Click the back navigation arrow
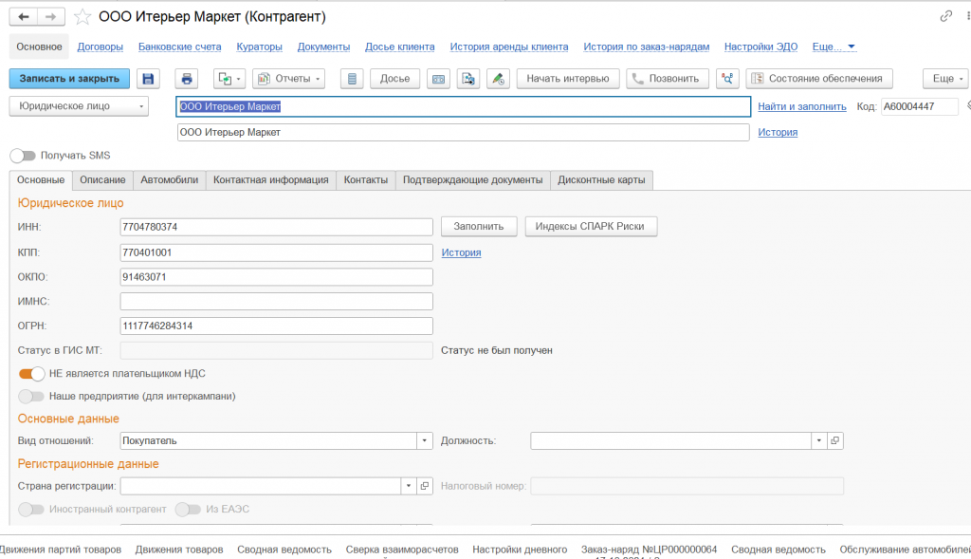This screenshot has height=559, width=971. pyautogui.click(x=23, y=16)
